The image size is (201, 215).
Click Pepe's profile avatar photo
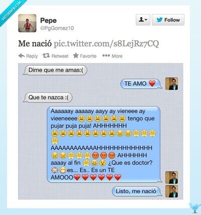pyautogui.click(x=27, y=23)
